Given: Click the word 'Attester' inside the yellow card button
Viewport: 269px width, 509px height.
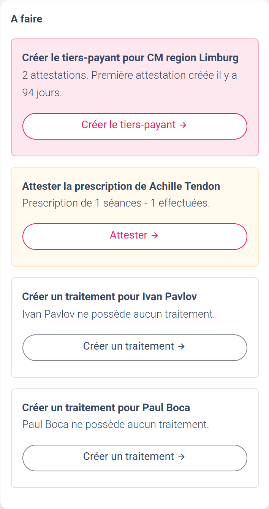Looking at the screenshot, I should pyautogui.click(x=128, y=235).
